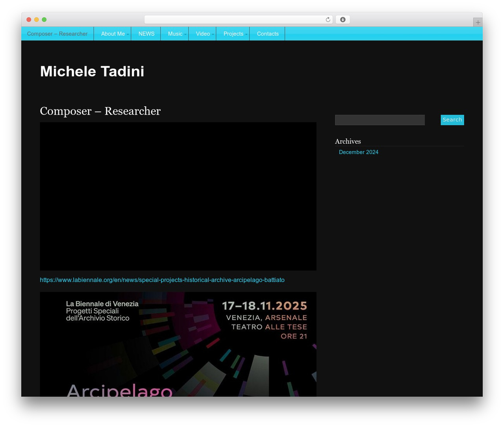Viewport: 504px width, 427px height.
Task: Expand the About Me dropdown menu
Action: pyautogui.click(x=113, y=34)
